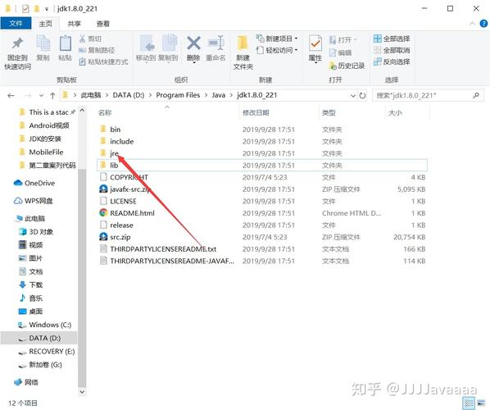This screenshot has width=490, height=410.
Task: Click Java in the address breadcrumb
Action: click(219, 95)
